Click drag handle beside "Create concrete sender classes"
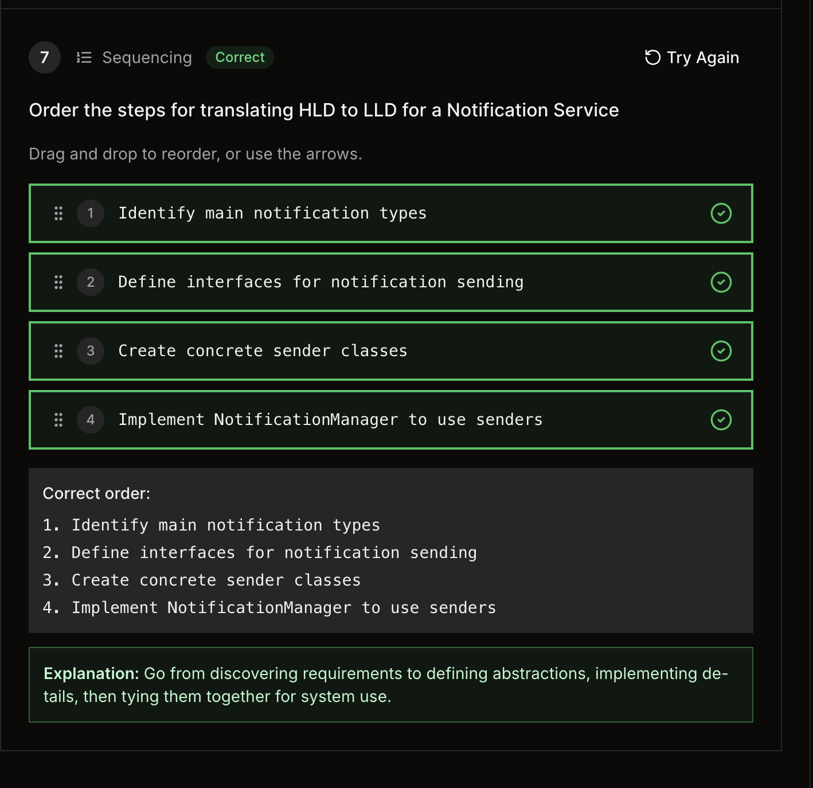 [58, 351]
